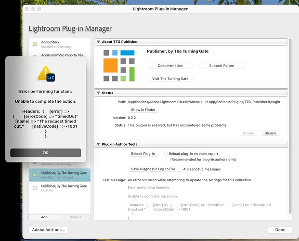Click Visit The Turning Gate button
The width and height of the screenshot is (299, 241).
170,79
